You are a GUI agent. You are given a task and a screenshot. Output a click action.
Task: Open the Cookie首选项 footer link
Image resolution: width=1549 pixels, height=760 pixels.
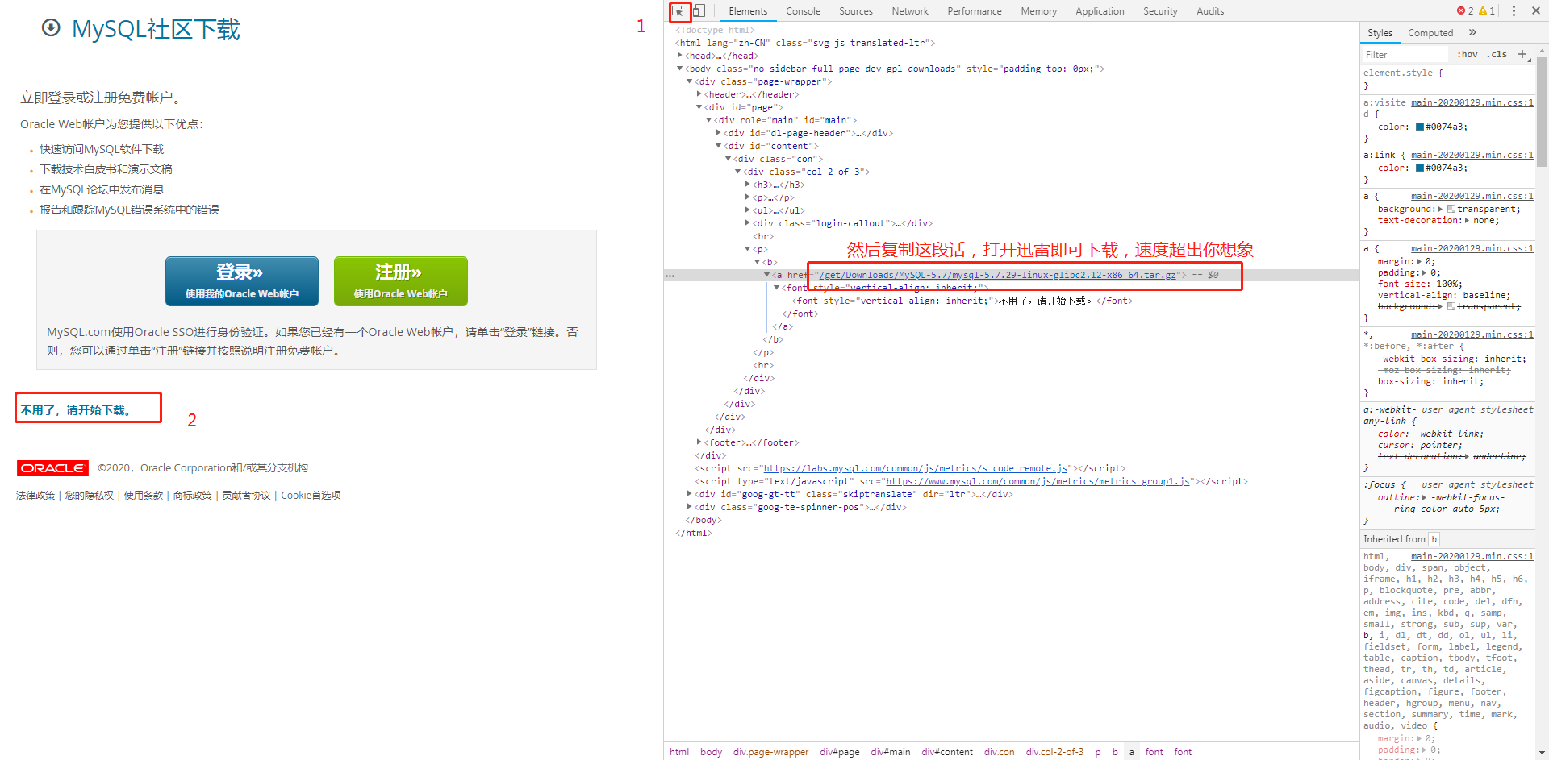pyautogui.click(x=311, y=496)
